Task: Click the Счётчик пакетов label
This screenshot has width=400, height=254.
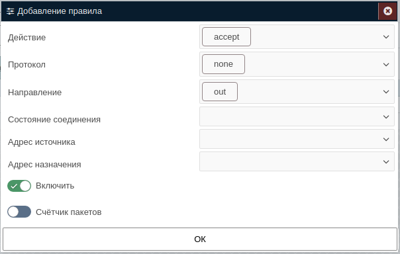Action: (x=69, y=212)
